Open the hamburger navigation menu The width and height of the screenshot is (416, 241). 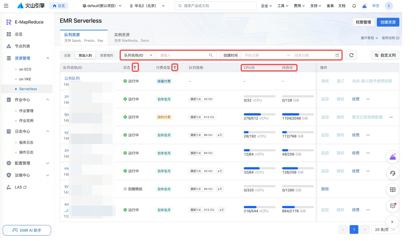click(x=6, y=6)
